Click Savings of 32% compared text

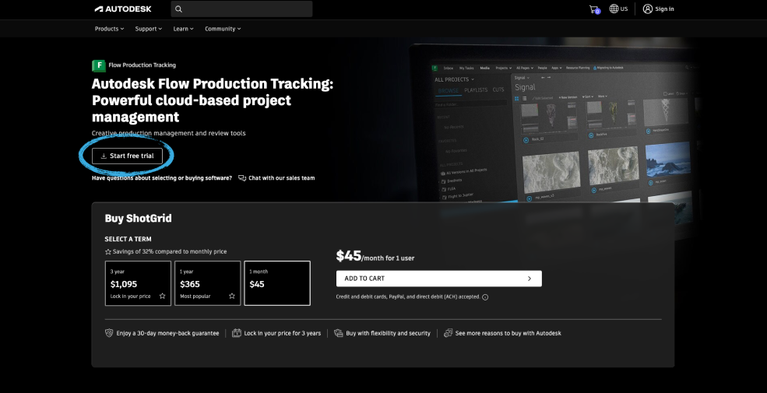pos(170,251)
